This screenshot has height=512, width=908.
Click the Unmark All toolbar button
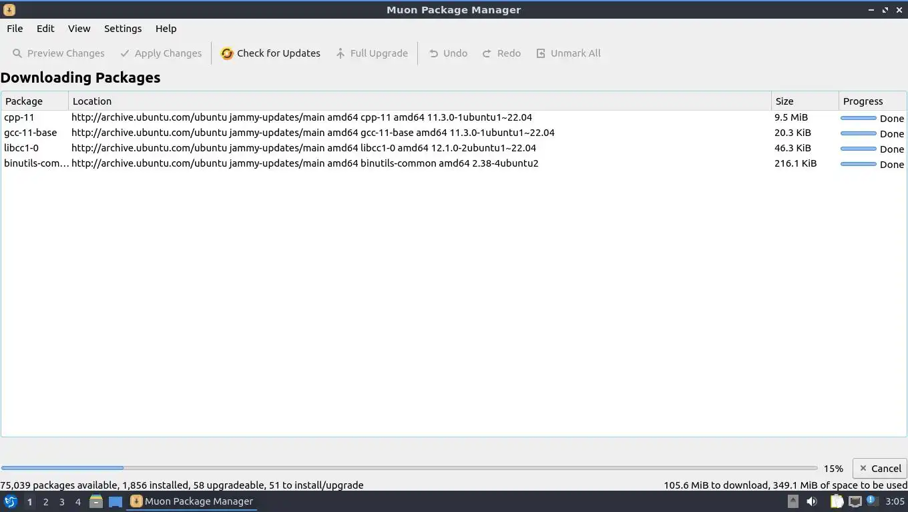click(x=568, y=53)
